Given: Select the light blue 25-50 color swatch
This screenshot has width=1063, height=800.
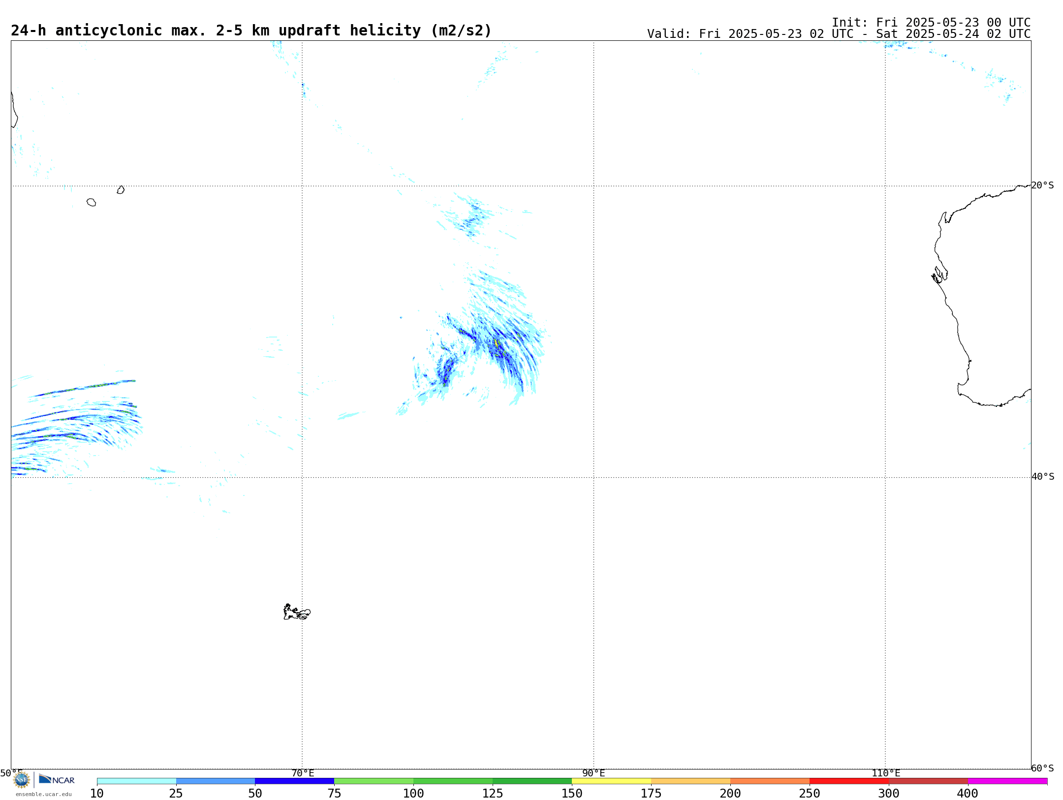Looking at the screenshot, I should pyautogui.click(x=216, y=781).
